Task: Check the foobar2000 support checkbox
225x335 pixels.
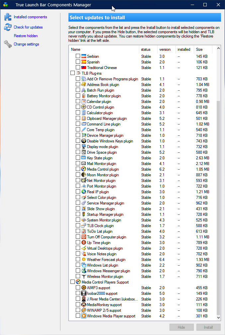Action: click(78, 293)
